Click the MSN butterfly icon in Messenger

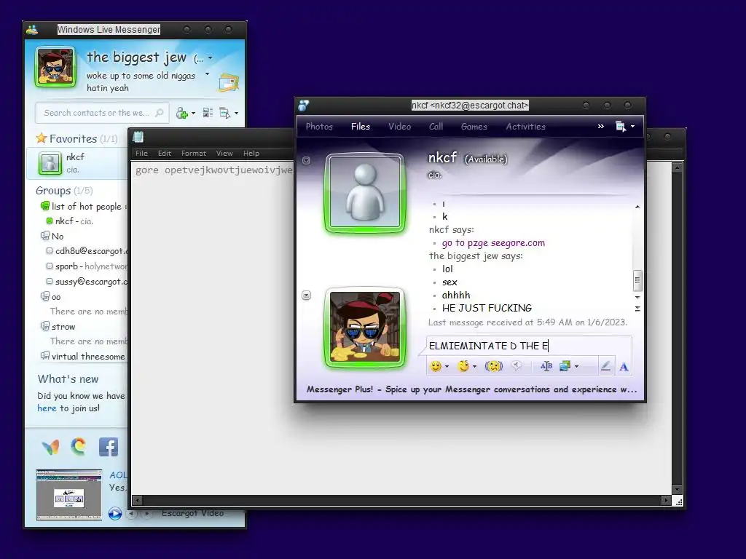point(50,447)
